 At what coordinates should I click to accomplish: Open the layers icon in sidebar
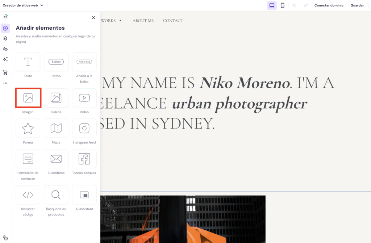tap(5, 38)
